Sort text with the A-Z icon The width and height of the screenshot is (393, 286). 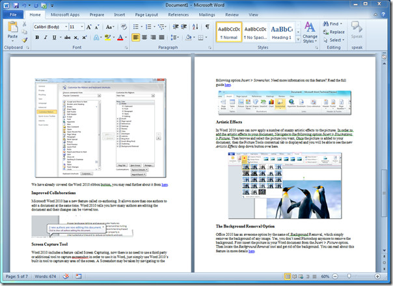pos(195,27)
